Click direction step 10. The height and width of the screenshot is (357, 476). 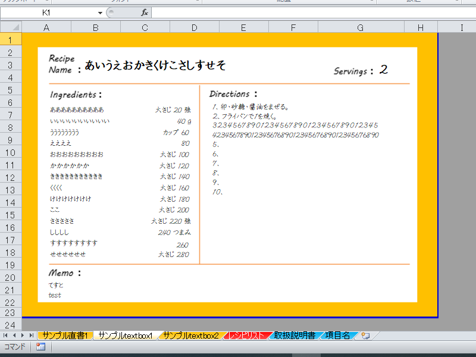(217, 192)
